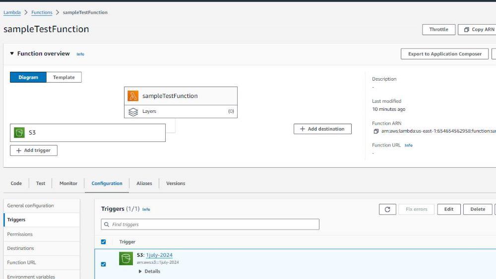
Task: Click the S3 bucket icon in trigger row
Action: (126, 259)
